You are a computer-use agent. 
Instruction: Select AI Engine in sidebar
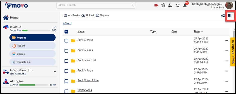click(17, 81)
